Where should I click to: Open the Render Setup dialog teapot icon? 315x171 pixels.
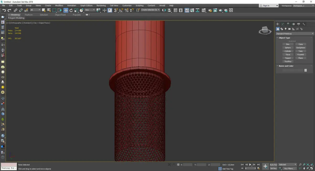tap(210, 10)
